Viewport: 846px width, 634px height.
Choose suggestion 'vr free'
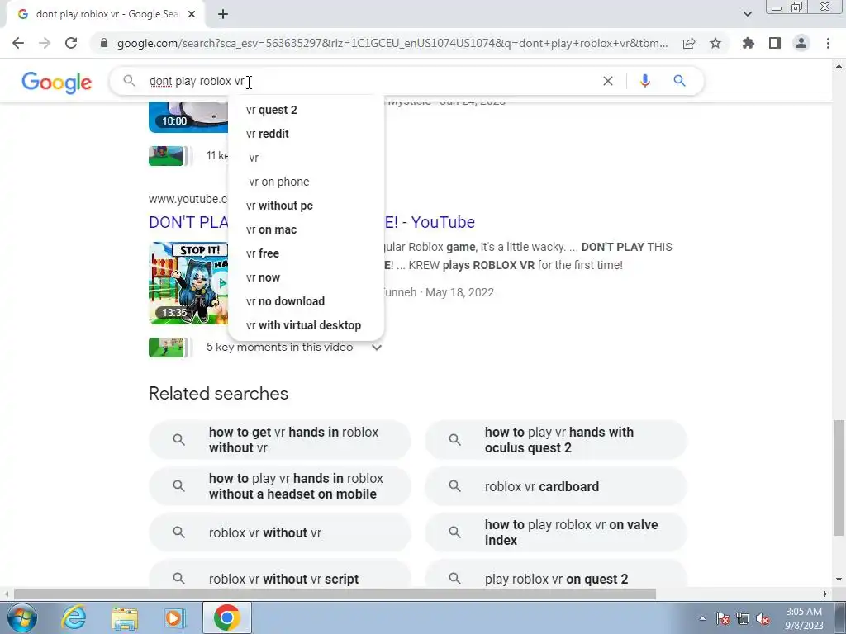pos(306,253)
